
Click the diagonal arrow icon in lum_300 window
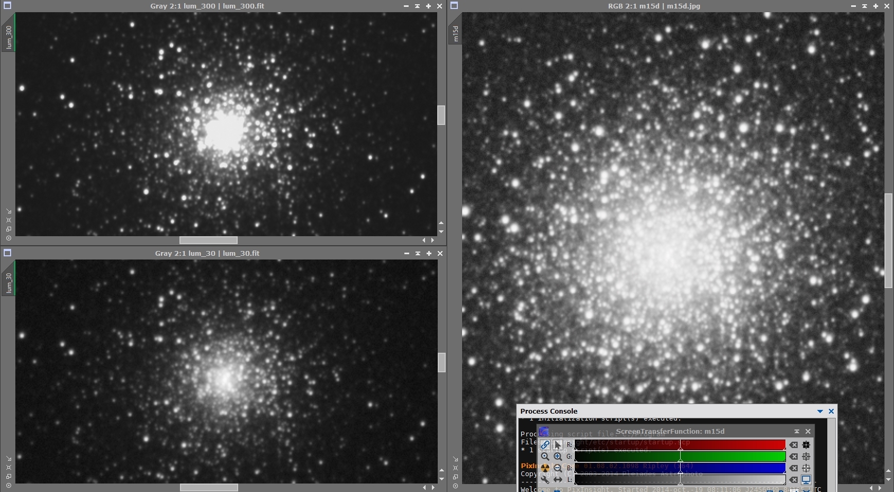pos(8,211)
